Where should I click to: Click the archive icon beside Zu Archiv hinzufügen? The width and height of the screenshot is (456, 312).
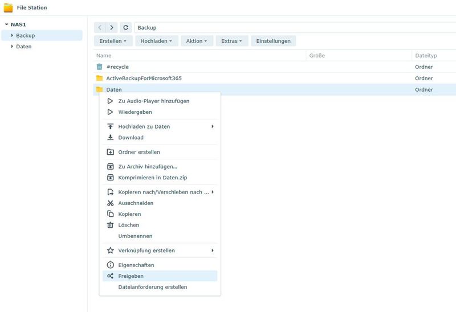[110, 167]
